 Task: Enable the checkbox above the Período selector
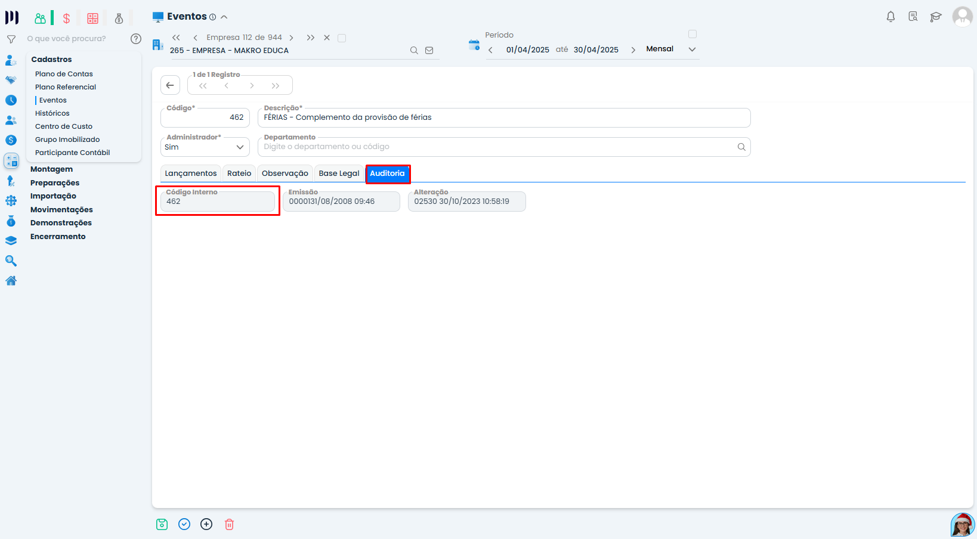click(x=692, y=34)
